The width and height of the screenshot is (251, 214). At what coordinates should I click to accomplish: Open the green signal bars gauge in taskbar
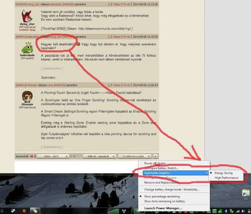114,210
